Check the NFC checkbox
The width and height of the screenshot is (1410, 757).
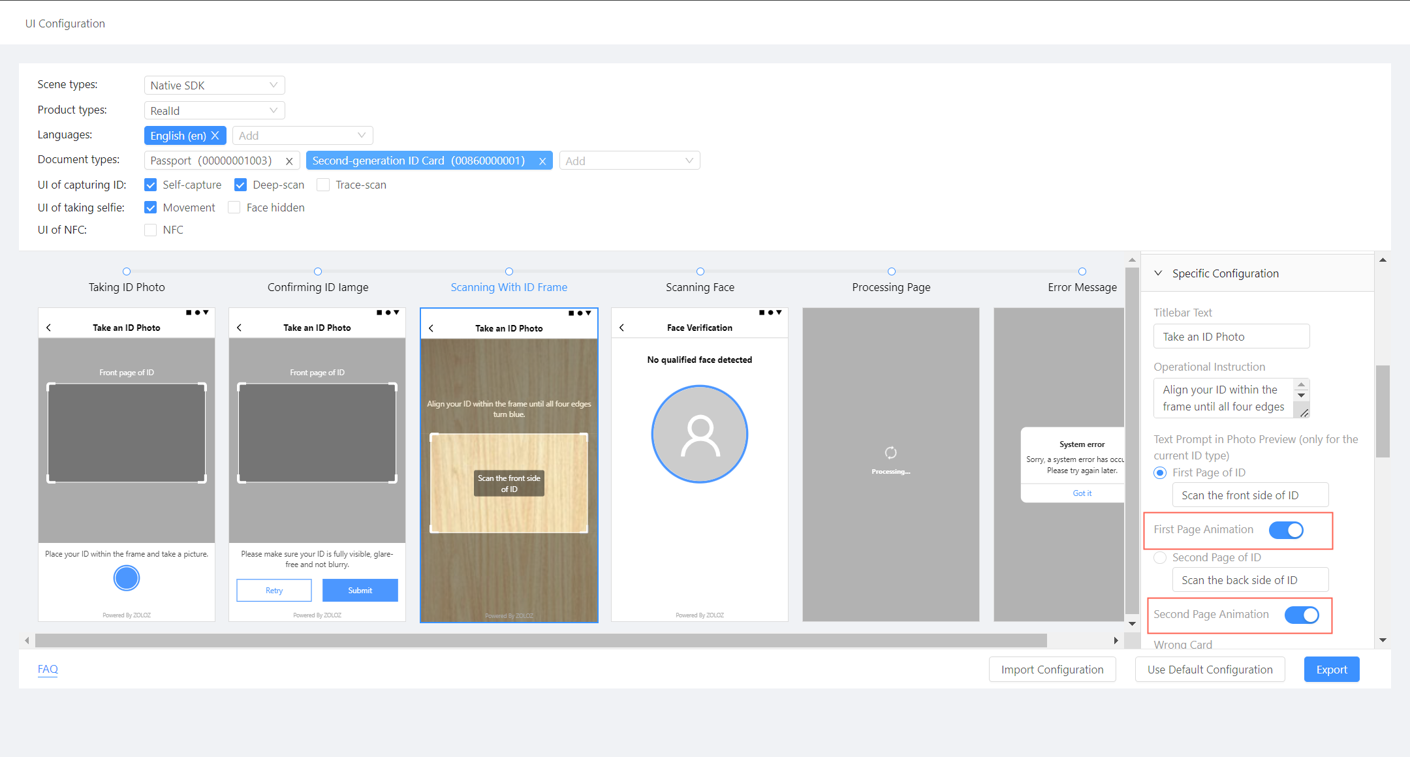(x=151, y=230)
